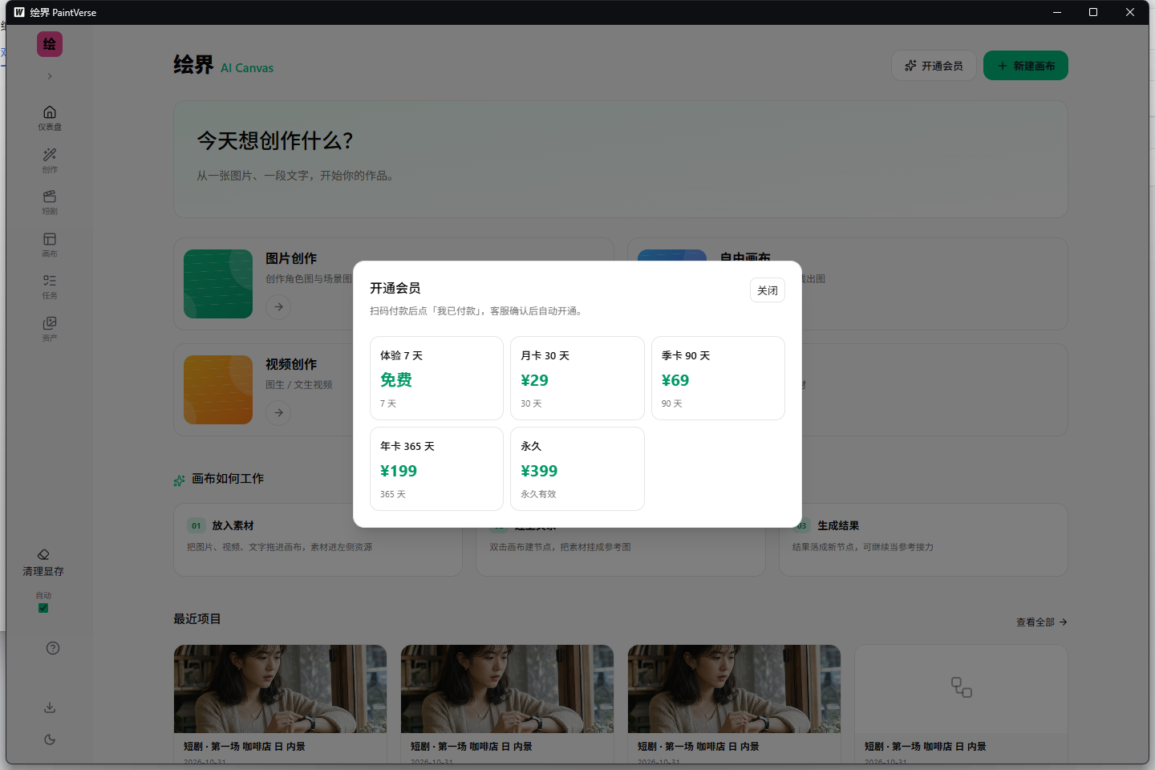
Task: Choose the 月卡 30 天 ¥29 plan
Action: pyautogui.click(x=577, y=378)
